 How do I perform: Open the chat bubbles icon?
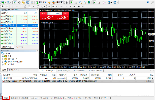pyautogui.click(x=152, y=2)
